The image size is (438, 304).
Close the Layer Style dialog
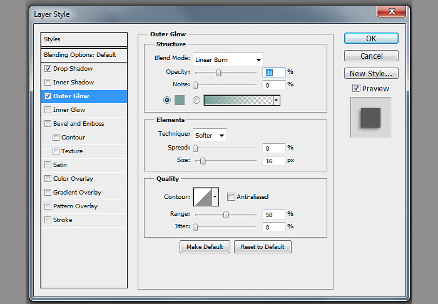[x=391, y=11]
